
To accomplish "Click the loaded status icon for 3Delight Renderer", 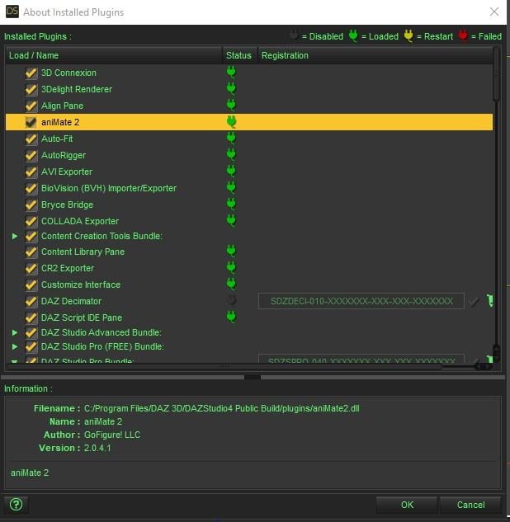I will tap(231, 88).
